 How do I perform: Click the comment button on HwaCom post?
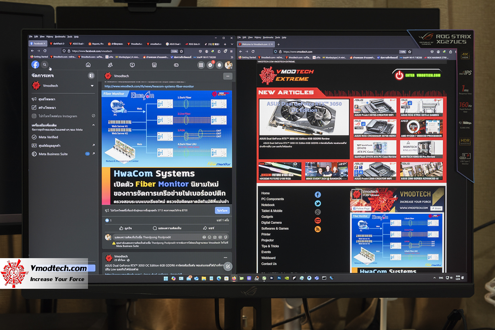(167, 228)
